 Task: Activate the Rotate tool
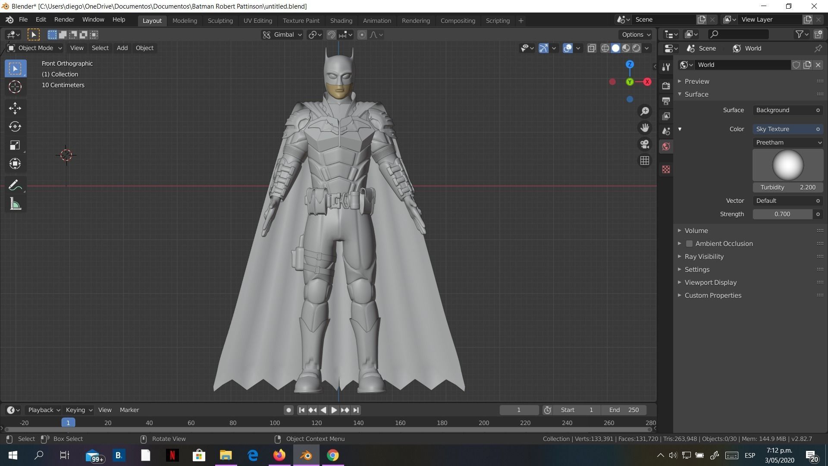(15, 126)
